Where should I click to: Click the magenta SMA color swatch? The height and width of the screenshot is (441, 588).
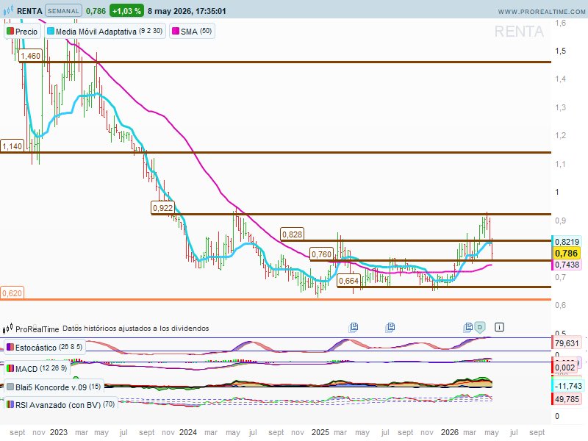pos(176,31)
